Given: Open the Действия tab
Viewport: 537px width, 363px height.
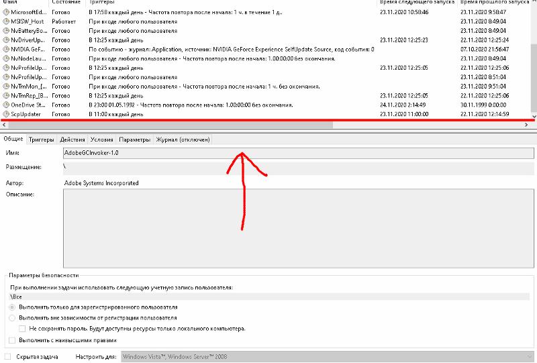Looking at the screenshot, I should [x=72, y=140].
